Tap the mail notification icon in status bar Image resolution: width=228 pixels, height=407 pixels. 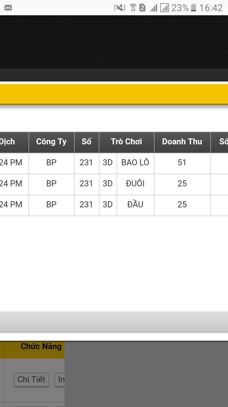[8, 8]
